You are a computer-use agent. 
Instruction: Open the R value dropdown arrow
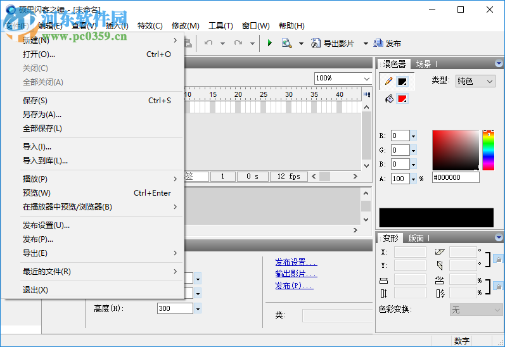coord(414,136)
